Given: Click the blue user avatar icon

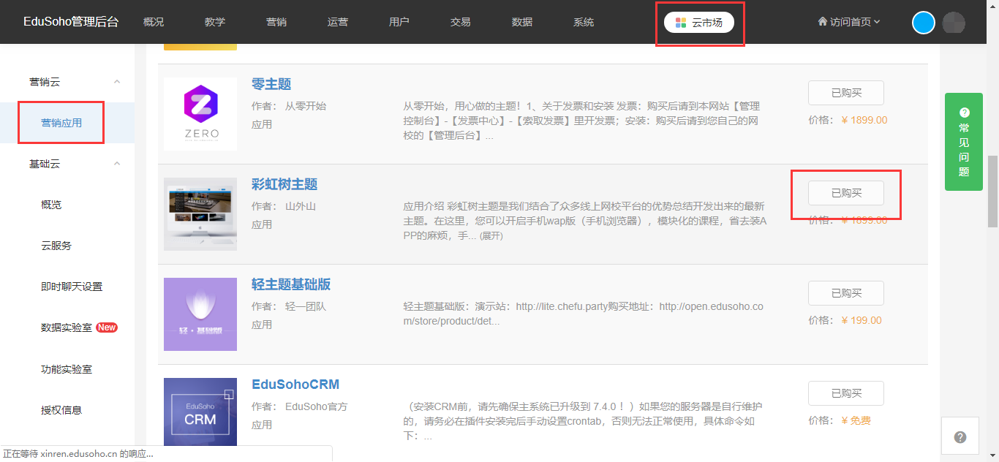Looking at the screenshot, I should coord(924,23).
